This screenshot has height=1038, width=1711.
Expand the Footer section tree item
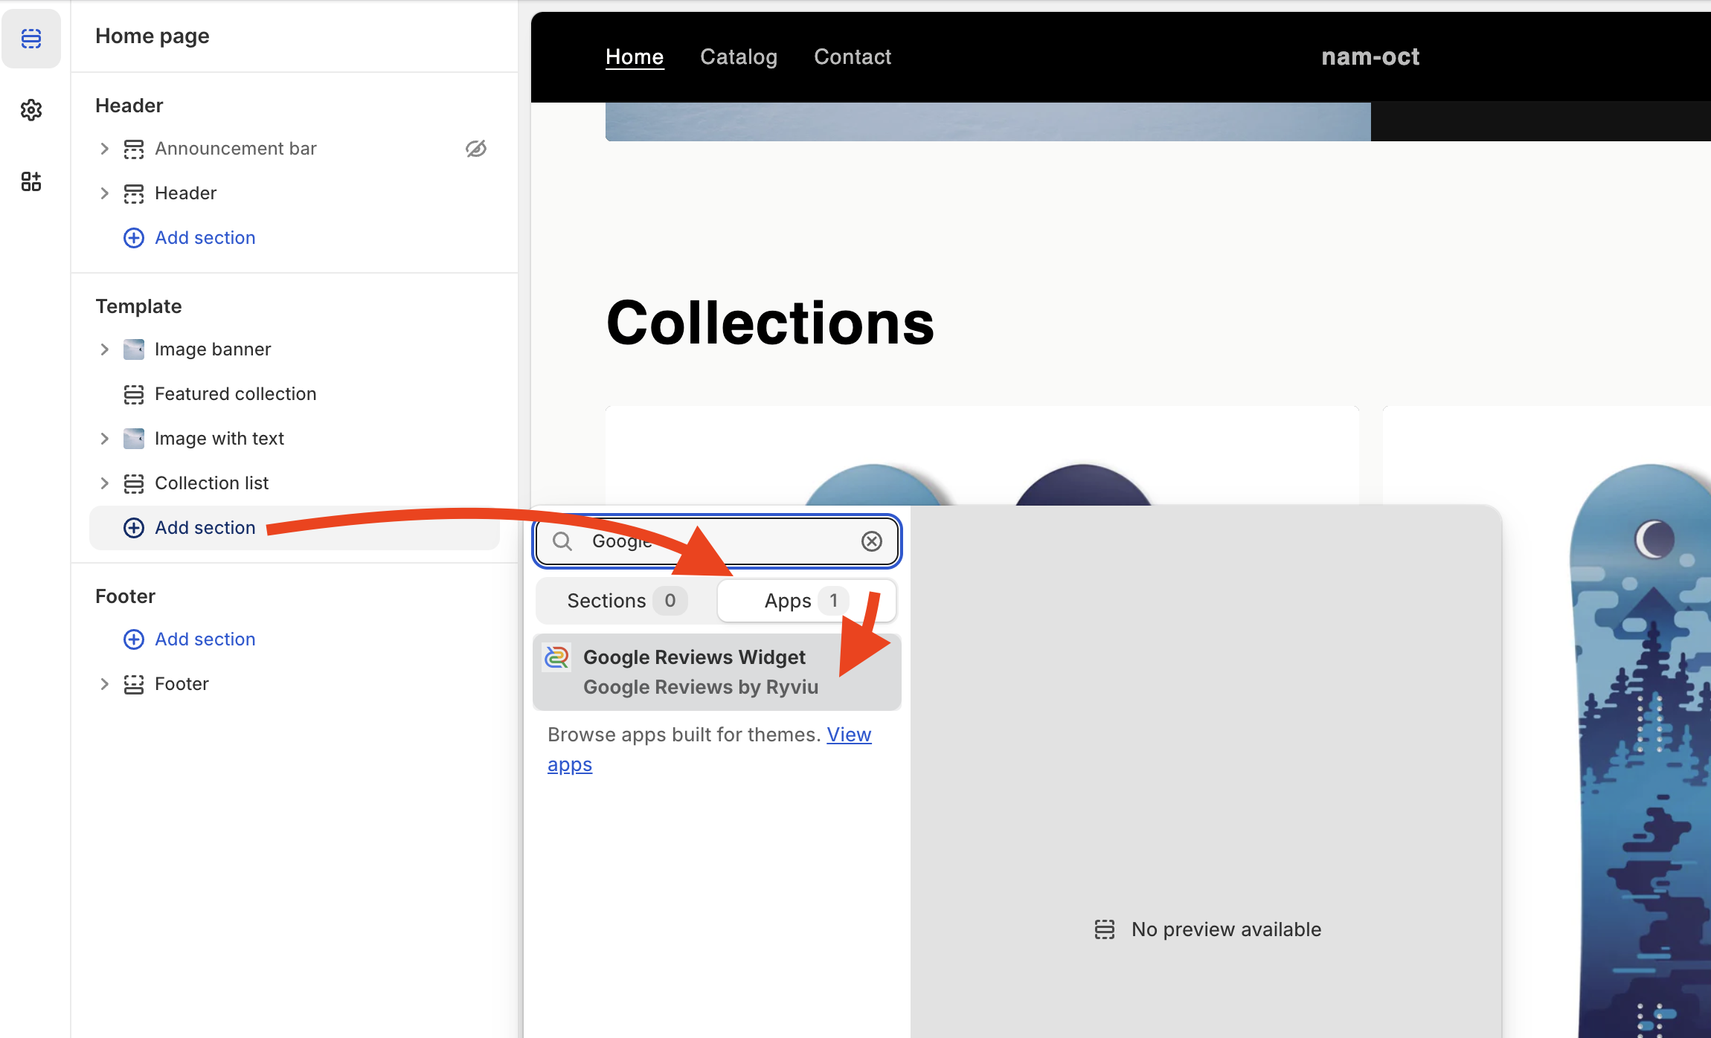[x=104, y=684]
